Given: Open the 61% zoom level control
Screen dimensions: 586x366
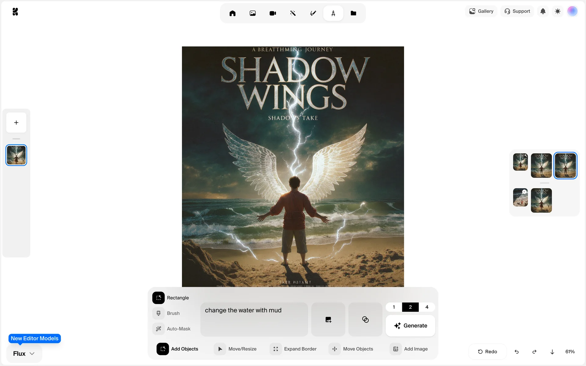Looking at the screenshot, I should pyautogui.click(x=570, y=352).
